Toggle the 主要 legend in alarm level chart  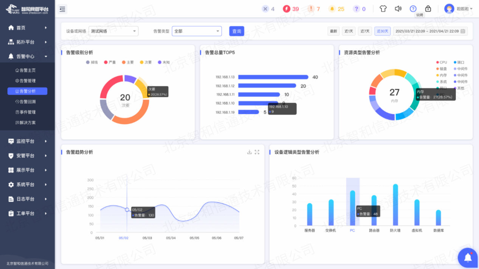(x=128, y=62)
